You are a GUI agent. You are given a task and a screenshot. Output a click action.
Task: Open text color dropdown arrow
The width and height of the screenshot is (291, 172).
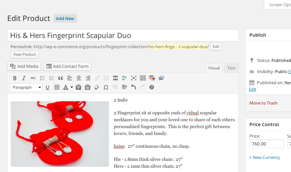point(72,87)
